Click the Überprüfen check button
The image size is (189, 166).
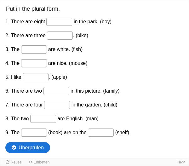point(28,147)
